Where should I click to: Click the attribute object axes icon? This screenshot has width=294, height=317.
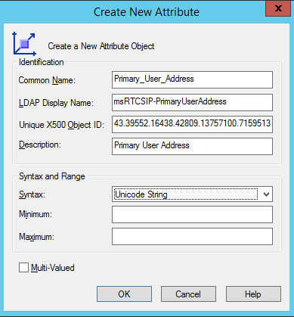[24, 44]
